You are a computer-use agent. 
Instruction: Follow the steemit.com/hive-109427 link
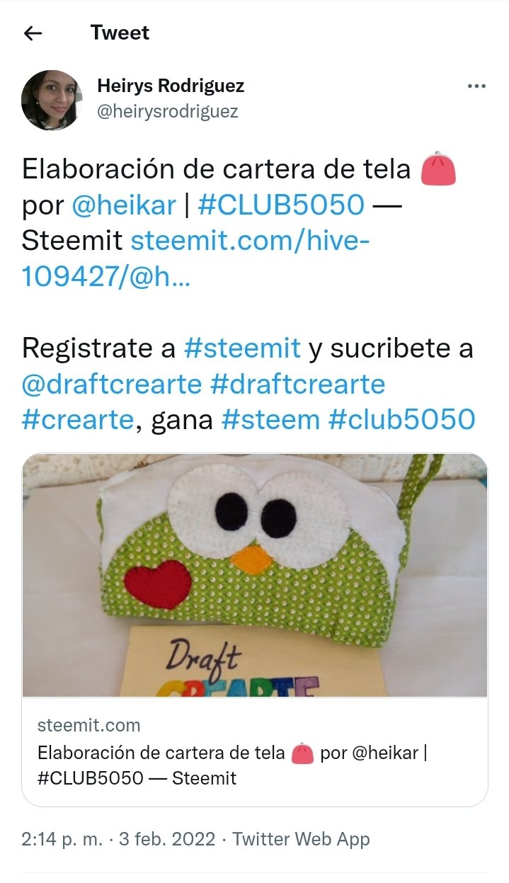(x=196, y=258)
